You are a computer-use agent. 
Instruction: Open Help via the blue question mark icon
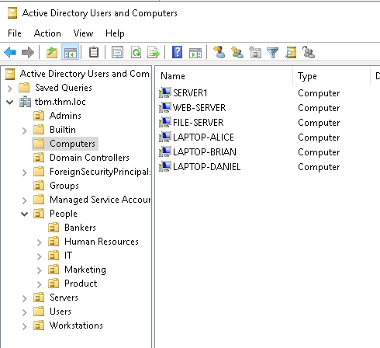(177, 52)
